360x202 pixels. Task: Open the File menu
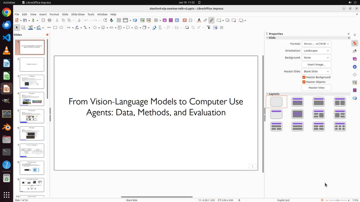[17, 14]
